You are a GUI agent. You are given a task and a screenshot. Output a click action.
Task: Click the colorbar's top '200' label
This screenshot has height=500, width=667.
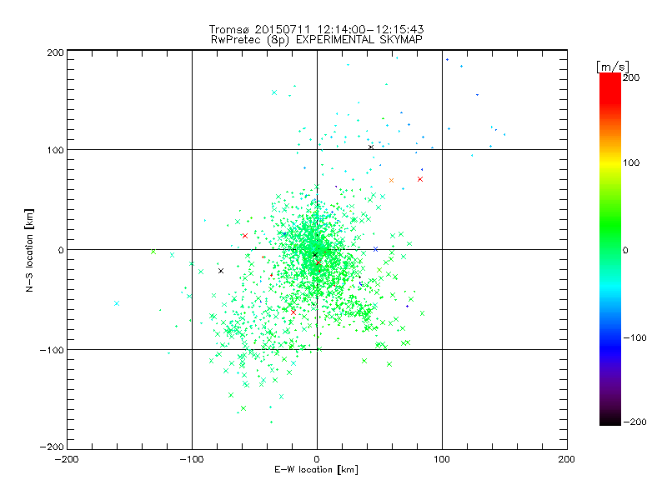pyautogui.click(x=631, y=77)
